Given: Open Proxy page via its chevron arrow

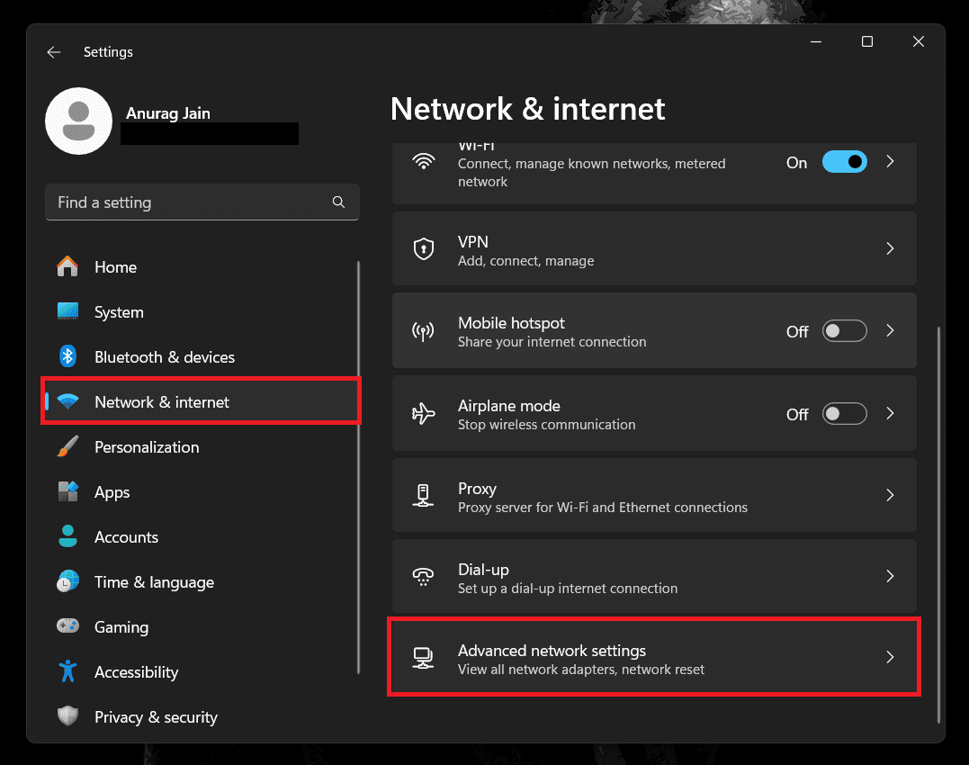Looking at the screenshot, I should coord(890,495).
